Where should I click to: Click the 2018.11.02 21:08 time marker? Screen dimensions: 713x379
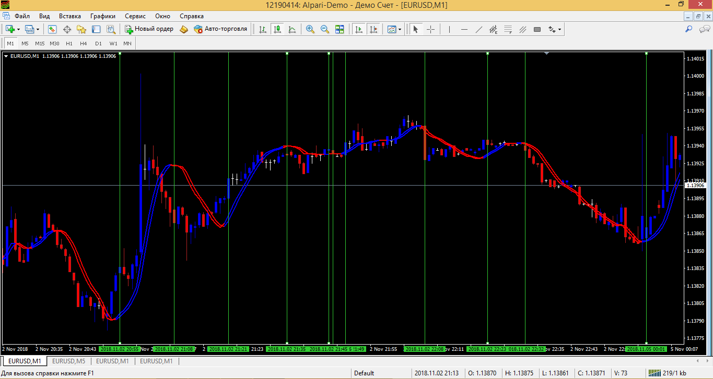pos(174,349)
